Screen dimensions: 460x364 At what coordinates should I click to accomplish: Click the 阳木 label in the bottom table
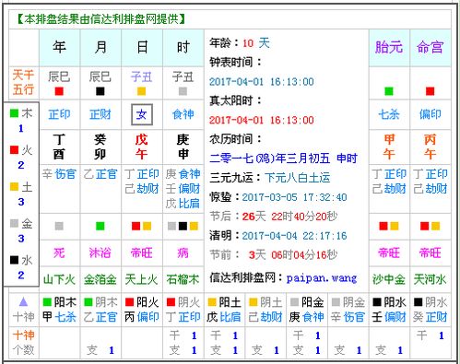[x=65, y=302]
